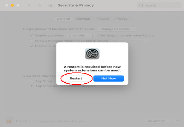Switch to the FileVault tab

(83, 19)
